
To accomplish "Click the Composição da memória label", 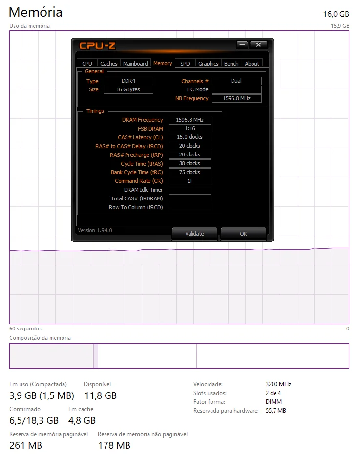I will [x=40, y=338].
